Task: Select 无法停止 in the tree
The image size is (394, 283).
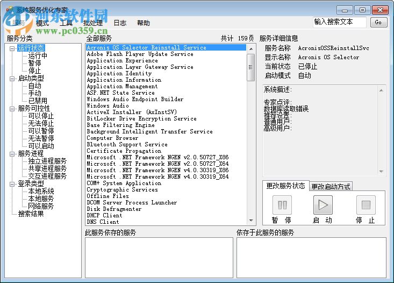Action: (x=41, y=124)
